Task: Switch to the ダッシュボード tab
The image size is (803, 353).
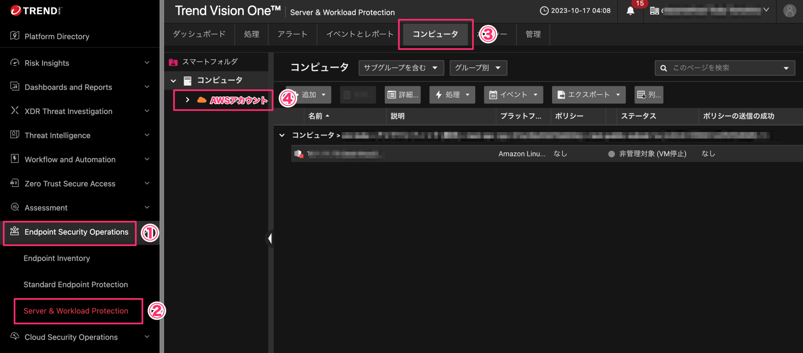Action: tap(200, 34)
